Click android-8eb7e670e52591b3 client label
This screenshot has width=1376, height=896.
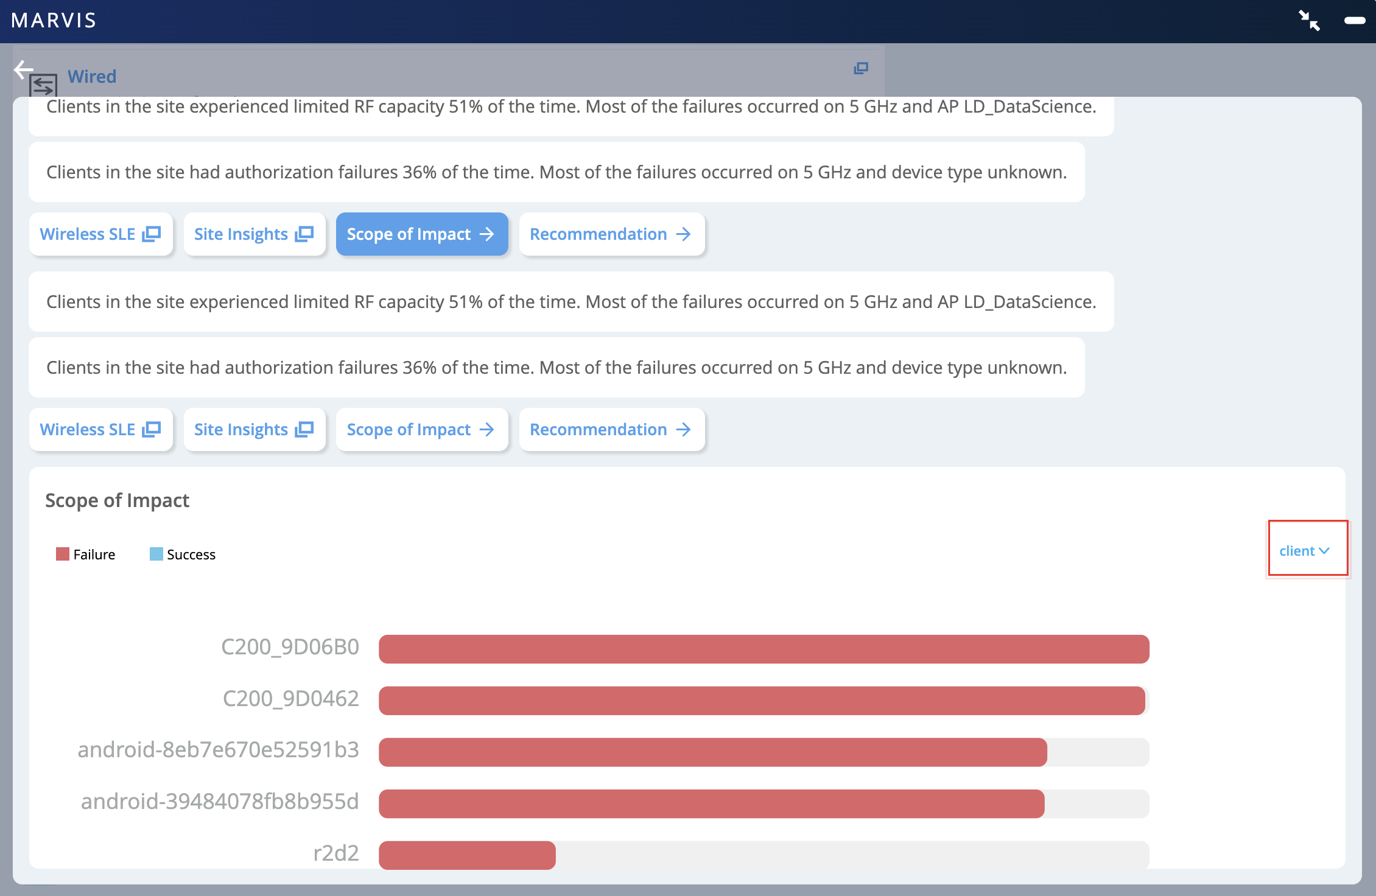click(218, 750)
